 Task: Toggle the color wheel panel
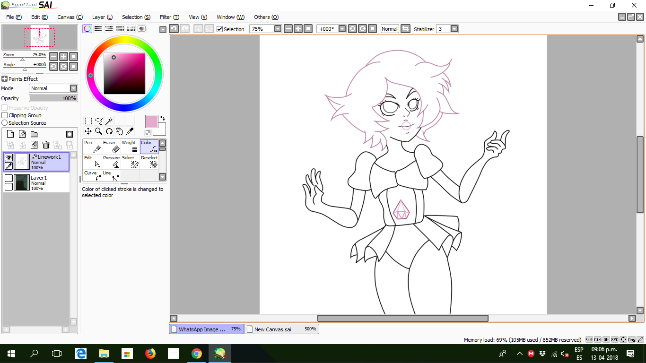[x=87, y=28]
